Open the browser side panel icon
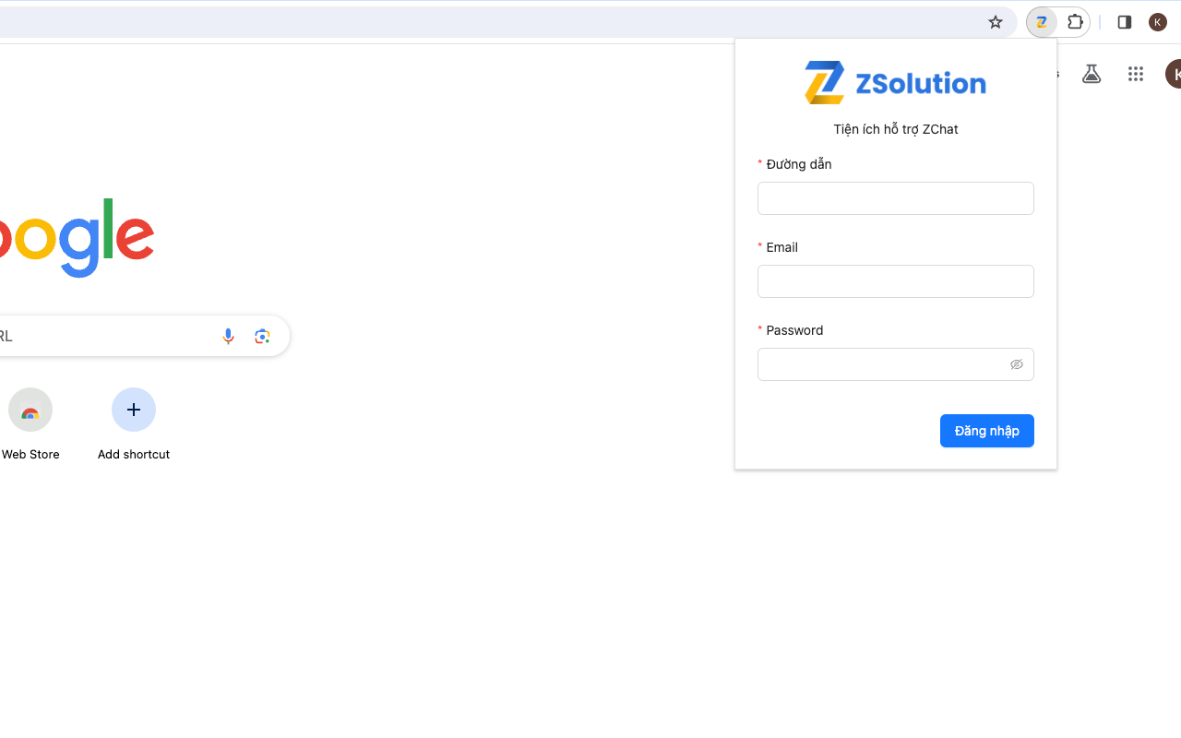The width and height of the screenshot is (1181, 738). click(1124, 21)
